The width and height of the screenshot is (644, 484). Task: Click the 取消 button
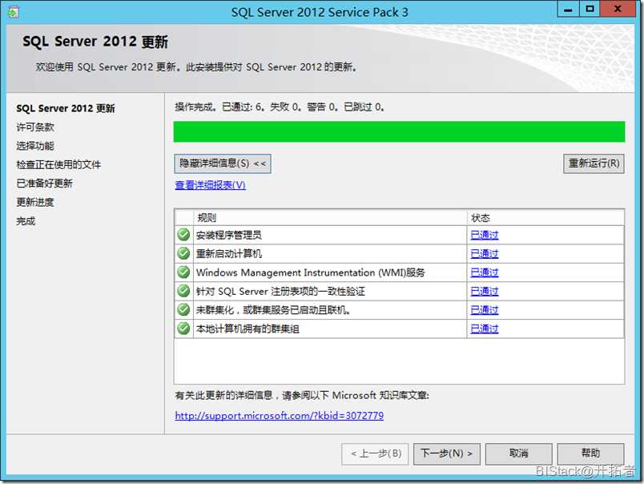(x=519, y=454)
